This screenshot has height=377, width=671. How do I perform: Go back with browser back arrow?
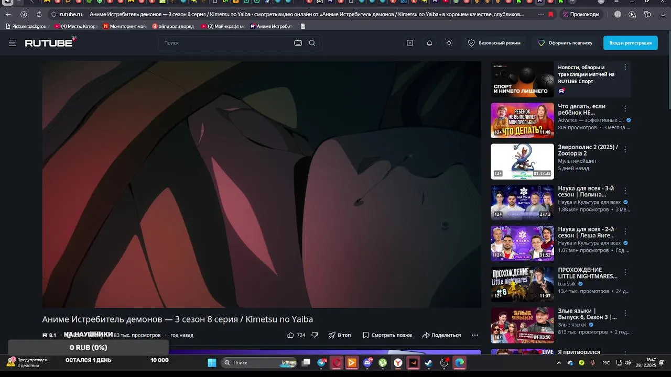click(x=8, y=14)
